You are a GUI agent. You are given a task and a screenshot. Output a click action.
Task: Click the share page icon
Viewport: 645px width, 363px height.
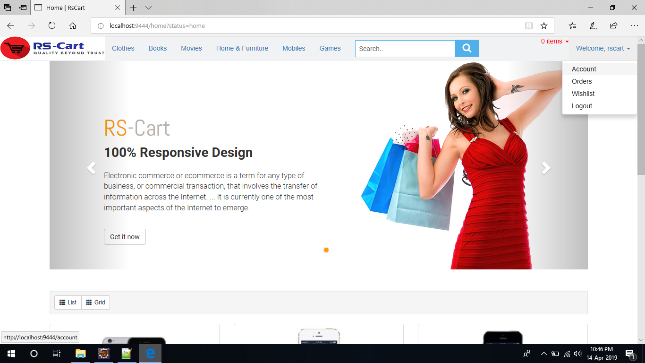(x=613, y=26)
